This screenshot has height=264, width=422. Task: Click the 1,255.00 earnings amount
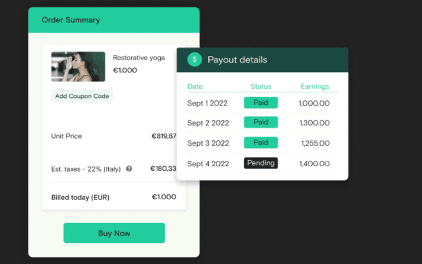(315, 143)
